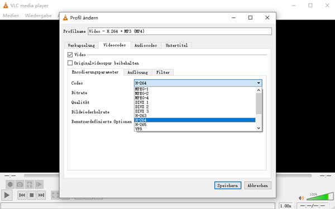Close the Profil ändern dialog
The width and height of the screenshot is (335, 209).
coord(267,18)
